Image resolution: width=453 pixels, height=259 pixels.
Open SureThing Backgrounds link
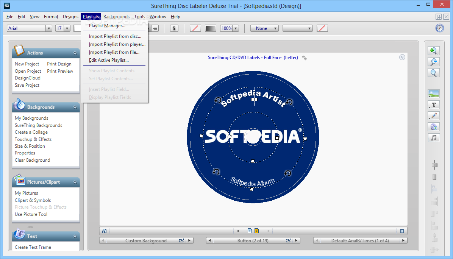pyautogui.click(x=38, y=125)
